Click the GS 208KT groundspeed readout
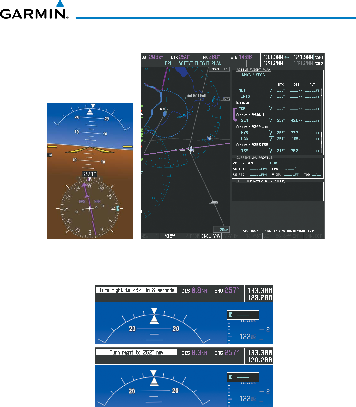Screen dimensions: 356x407 [x=153, y=57]
